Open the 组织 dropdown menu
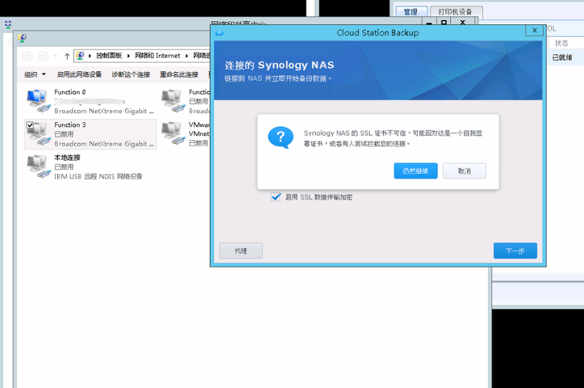This screenshot has width=584, height=388. [x=35, y=75]
